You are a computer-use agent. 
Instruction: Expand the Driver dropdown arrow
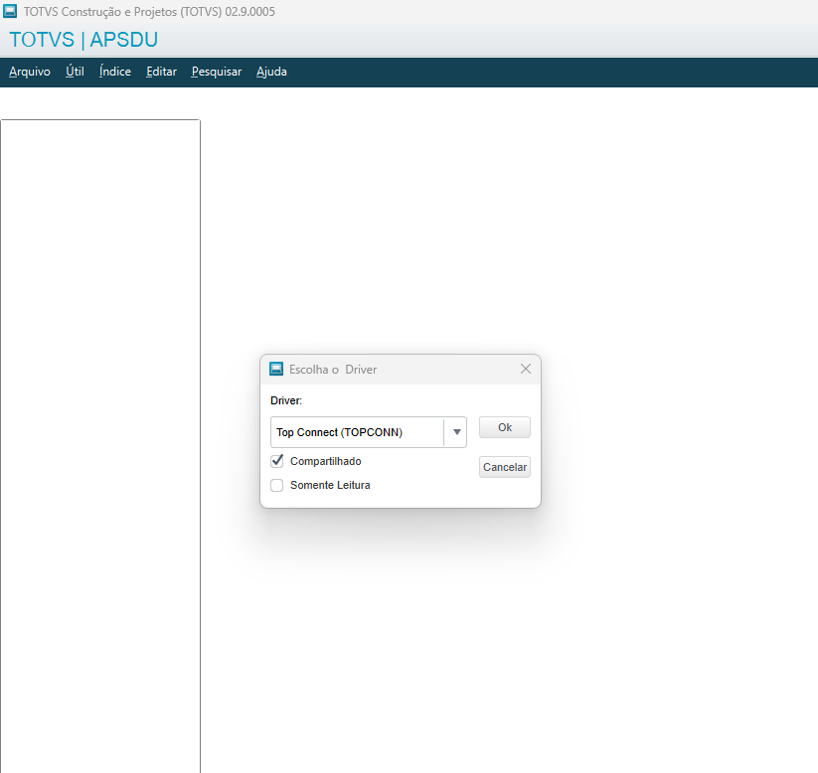pos(456,432)
